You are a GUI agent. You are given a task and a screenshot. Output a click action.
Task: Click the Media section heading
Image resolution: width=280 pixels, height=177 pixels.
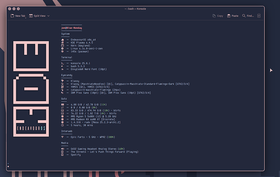pyautogui.click(x=65, y=143)
